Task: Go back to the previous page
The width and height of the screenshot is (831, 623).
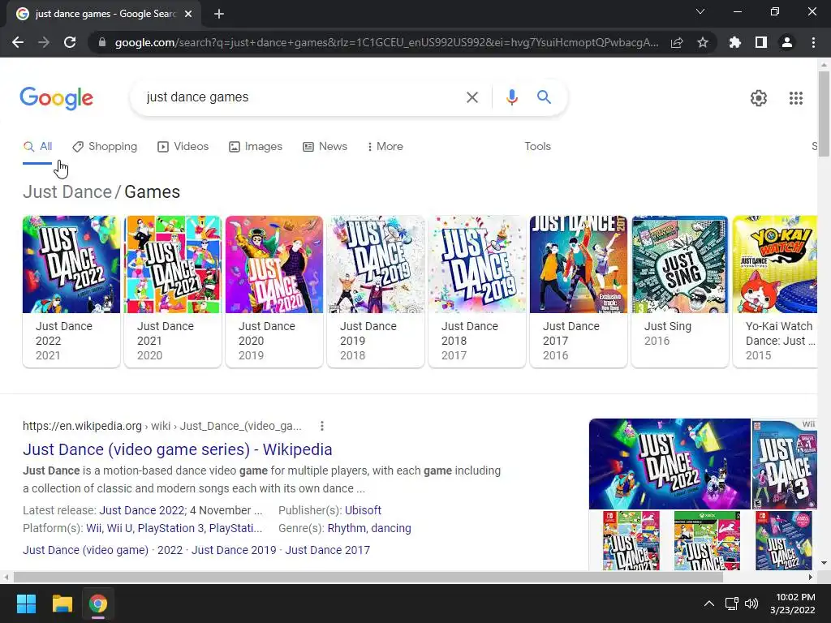Action: 18,42
